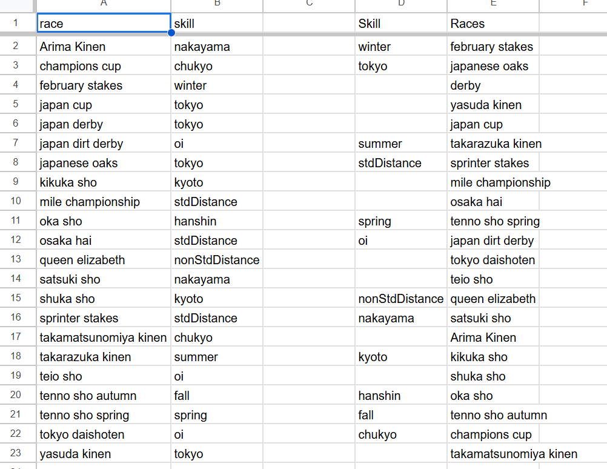Select the 'hanshin' cell in column D
The image size is (607, 469).
401,395
